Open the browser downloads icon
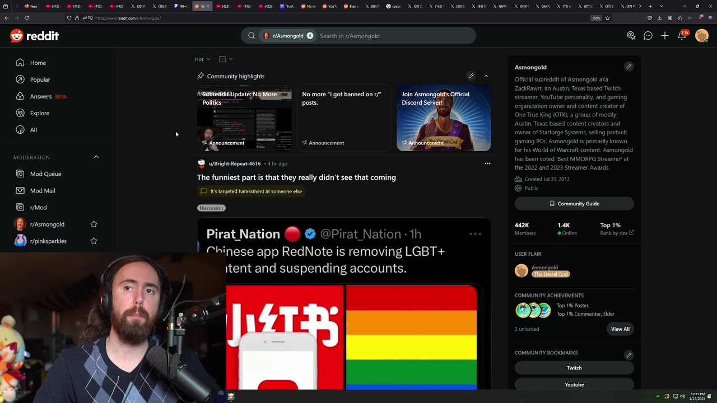This screenshot has width=717, height=403. pos(660,18)
